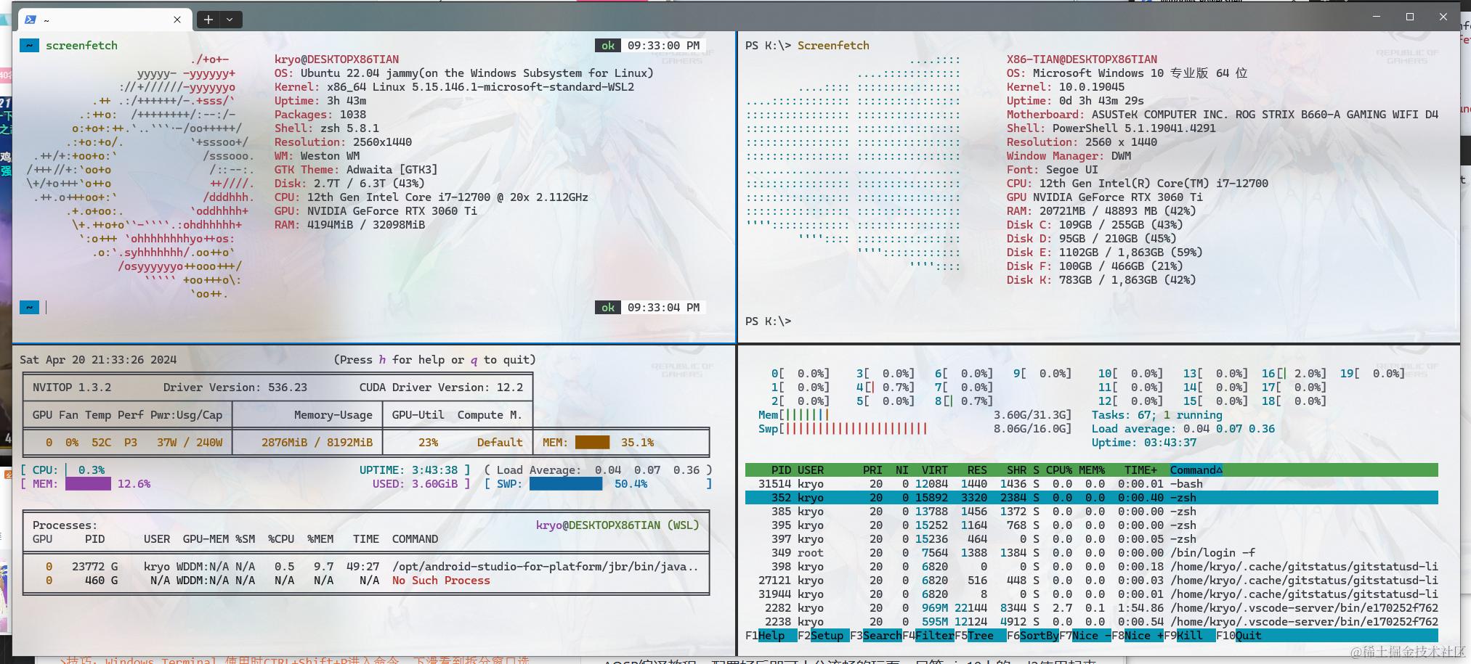This screenshot has width=1471, height=664.
Task: Click F3 Search in htop footer
Action: [876, 636]
